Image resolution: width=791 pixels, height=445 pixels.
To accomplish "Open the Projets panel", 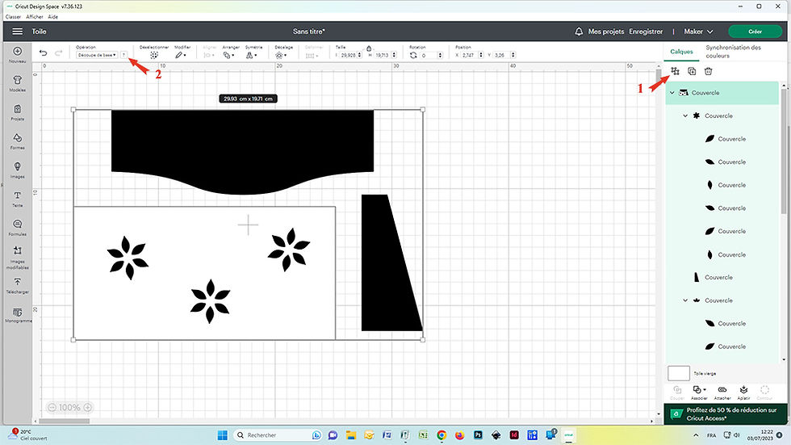I will point(17,110).
